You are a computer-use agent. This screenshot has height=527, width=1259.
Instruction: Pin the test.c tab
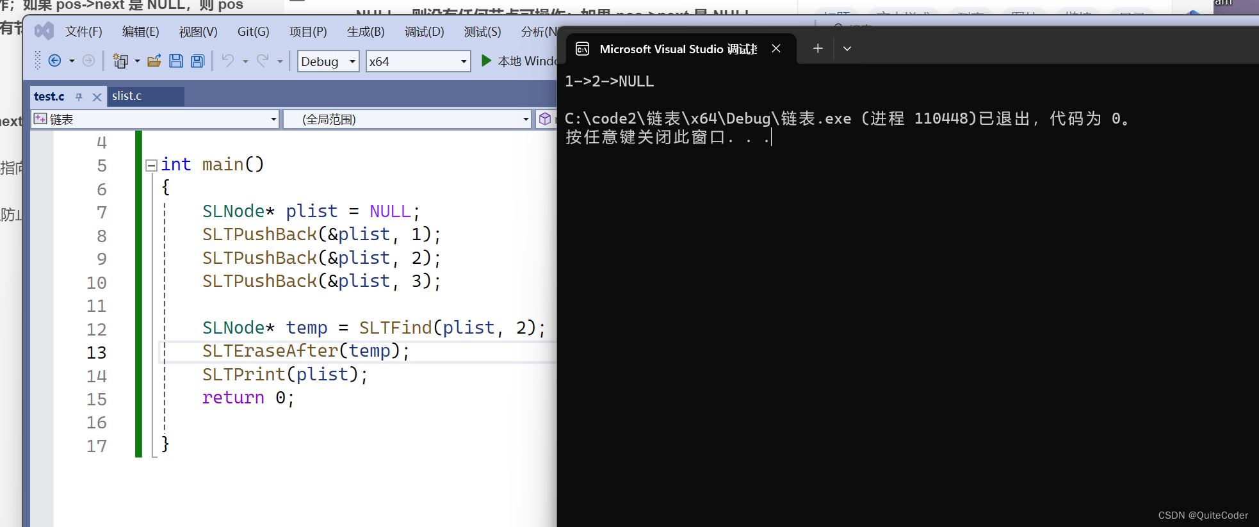tap(79, 97)
